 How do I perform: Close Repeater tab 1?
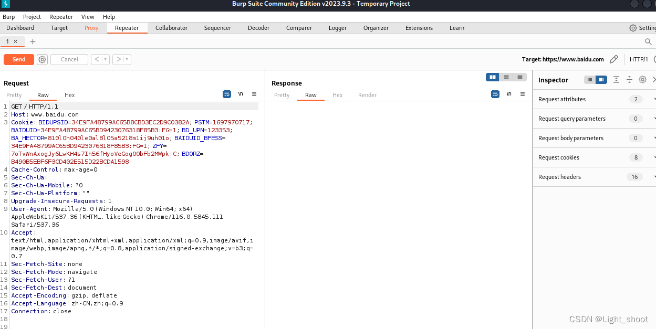coord(15,41)
